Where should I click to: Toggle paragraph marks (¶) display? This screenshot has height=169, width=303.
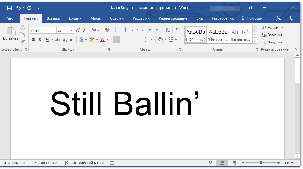(x=177, y=30)
